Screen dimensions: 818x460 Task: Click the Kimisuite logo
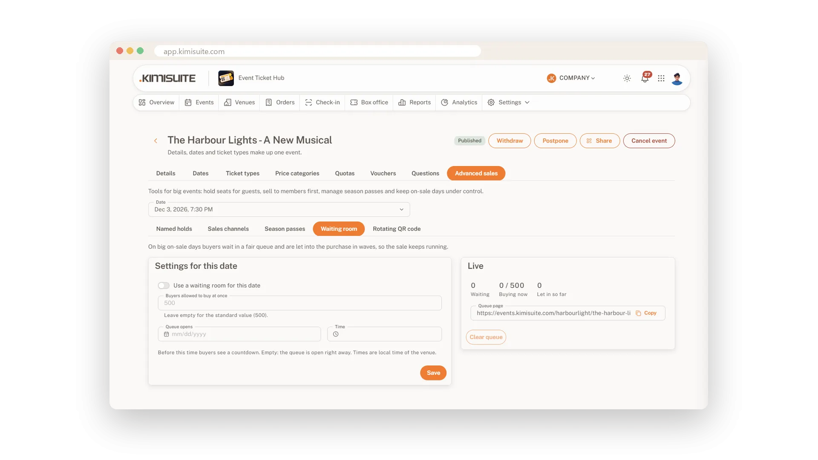click(x=167, y=78)
